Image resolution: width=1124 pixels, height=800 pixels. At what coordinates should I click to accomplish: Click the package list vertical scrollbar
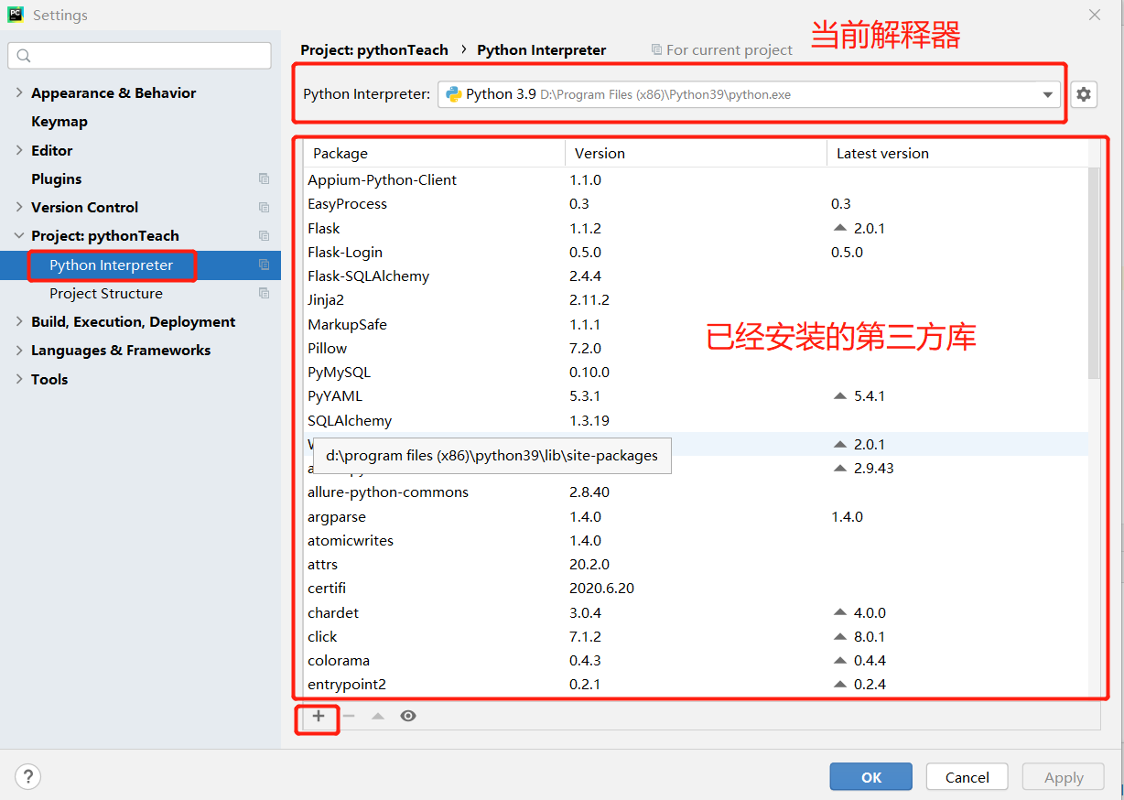click(x=1094, y=273)
